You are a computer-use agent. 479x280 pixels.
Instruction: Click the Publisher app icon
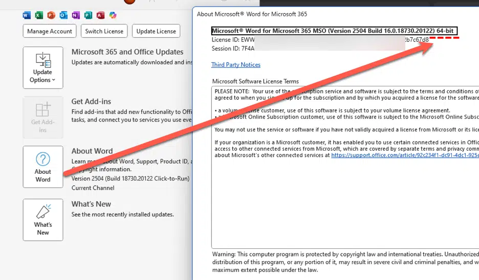point(89,15)
